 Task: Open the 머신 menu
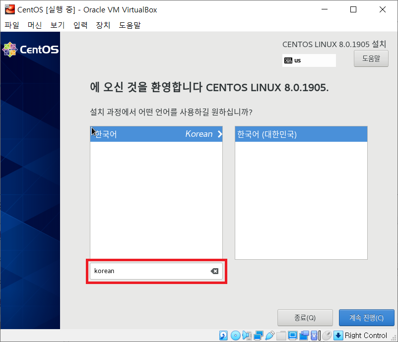(35, 25)
